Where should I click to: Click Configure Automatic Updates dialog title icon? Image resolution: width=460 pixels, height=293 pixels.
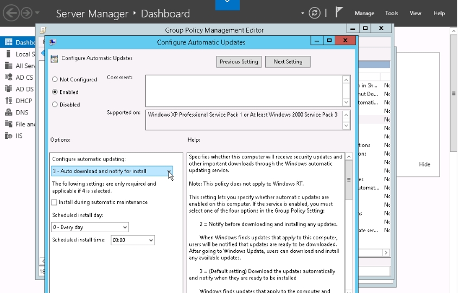point(53,42)
